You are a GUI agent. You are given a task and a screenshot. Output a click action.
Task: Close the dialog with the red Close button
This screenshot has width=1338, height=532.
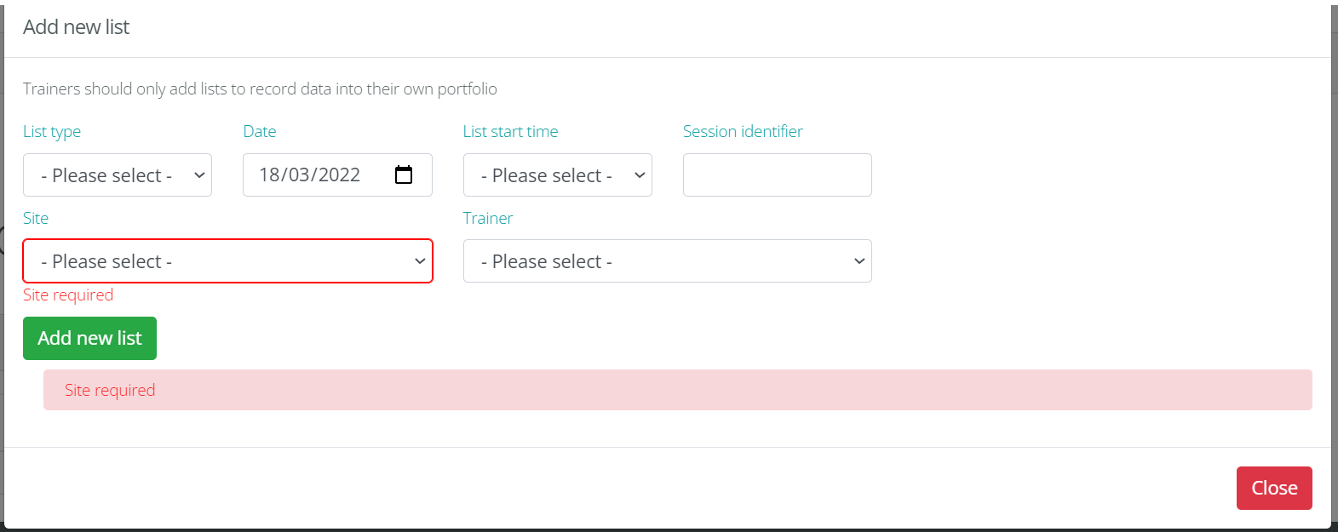click(1273, 488)
